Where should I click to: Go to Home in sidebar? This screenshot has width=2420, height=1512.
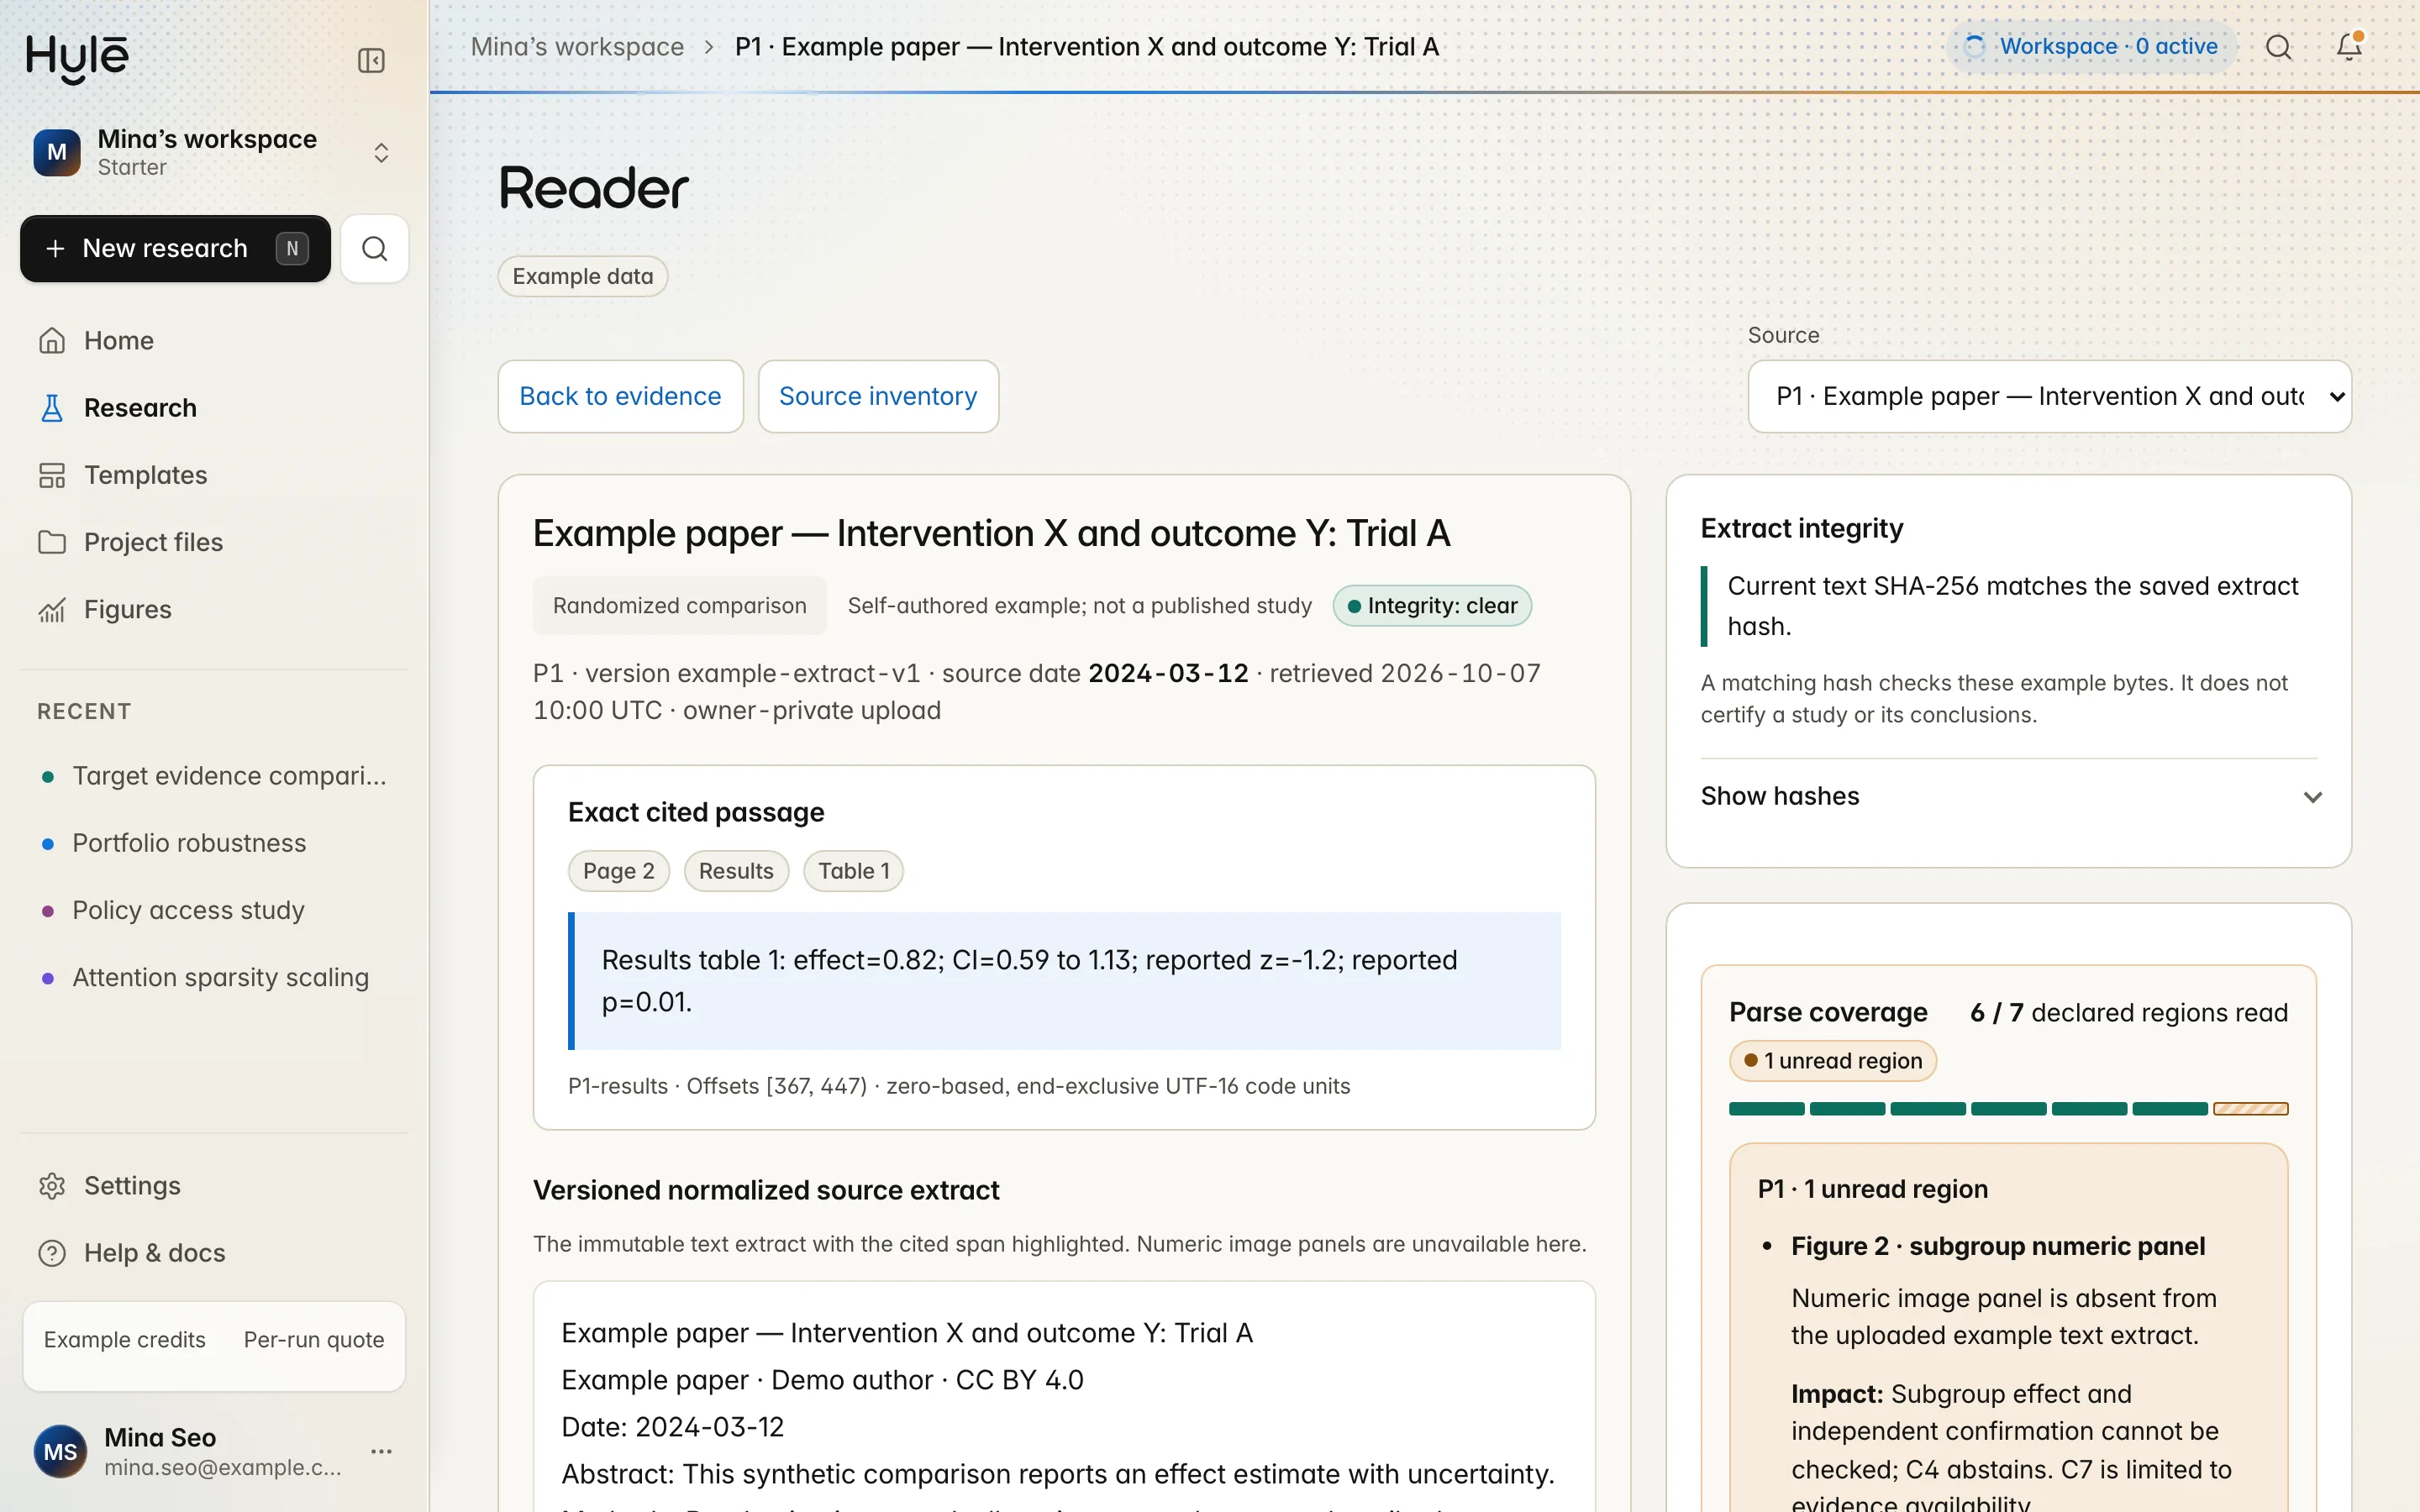(214, 341)
